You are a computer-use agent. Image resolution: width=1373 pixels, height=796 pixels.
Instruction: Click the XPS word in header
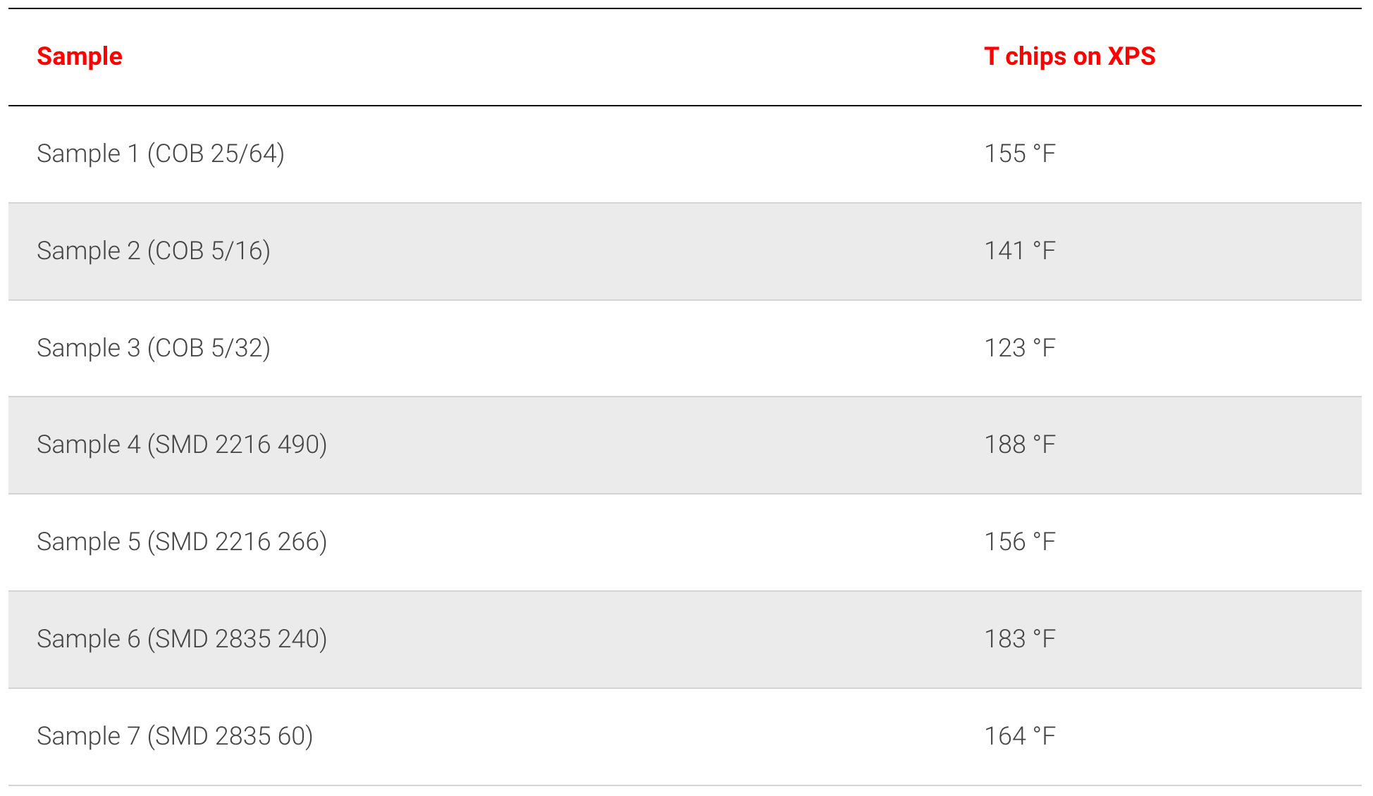point(1131,56)
